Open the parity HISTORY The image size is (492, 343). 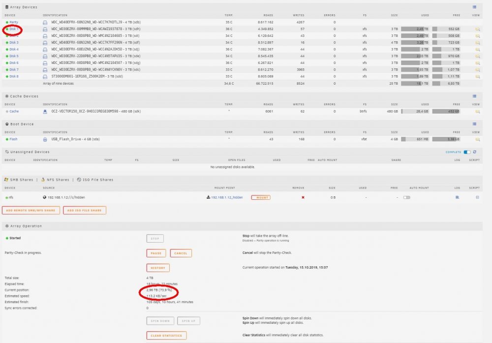[158, 268]
